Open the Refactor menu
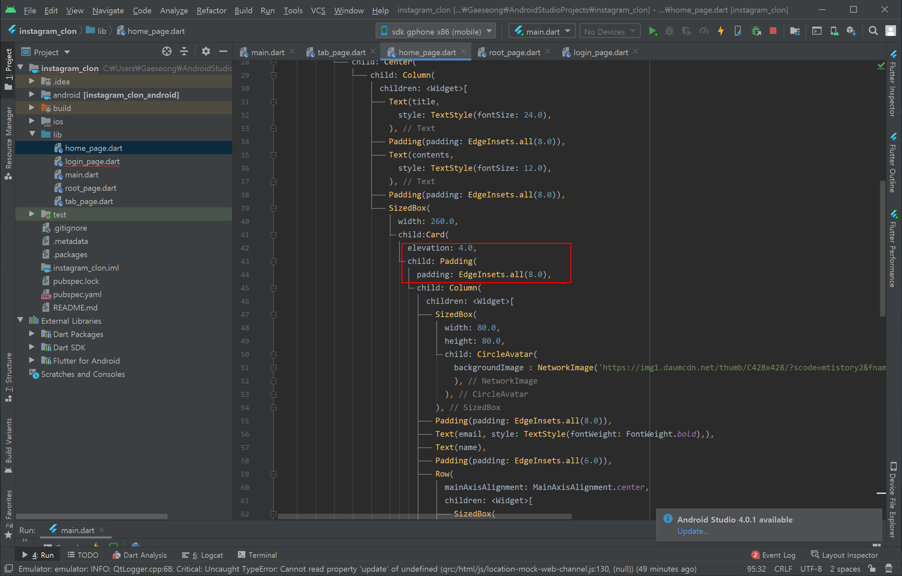Viewport: 902px width, 576px height. pyautogui.click(x=211, y=10)
